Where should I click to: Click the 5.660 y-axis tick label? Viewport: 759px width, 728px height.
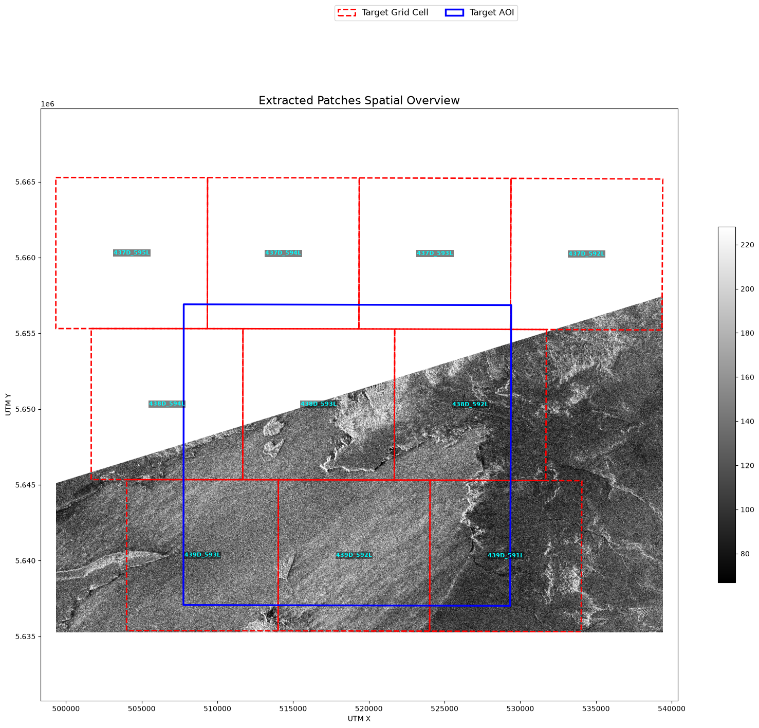(27, 258)
